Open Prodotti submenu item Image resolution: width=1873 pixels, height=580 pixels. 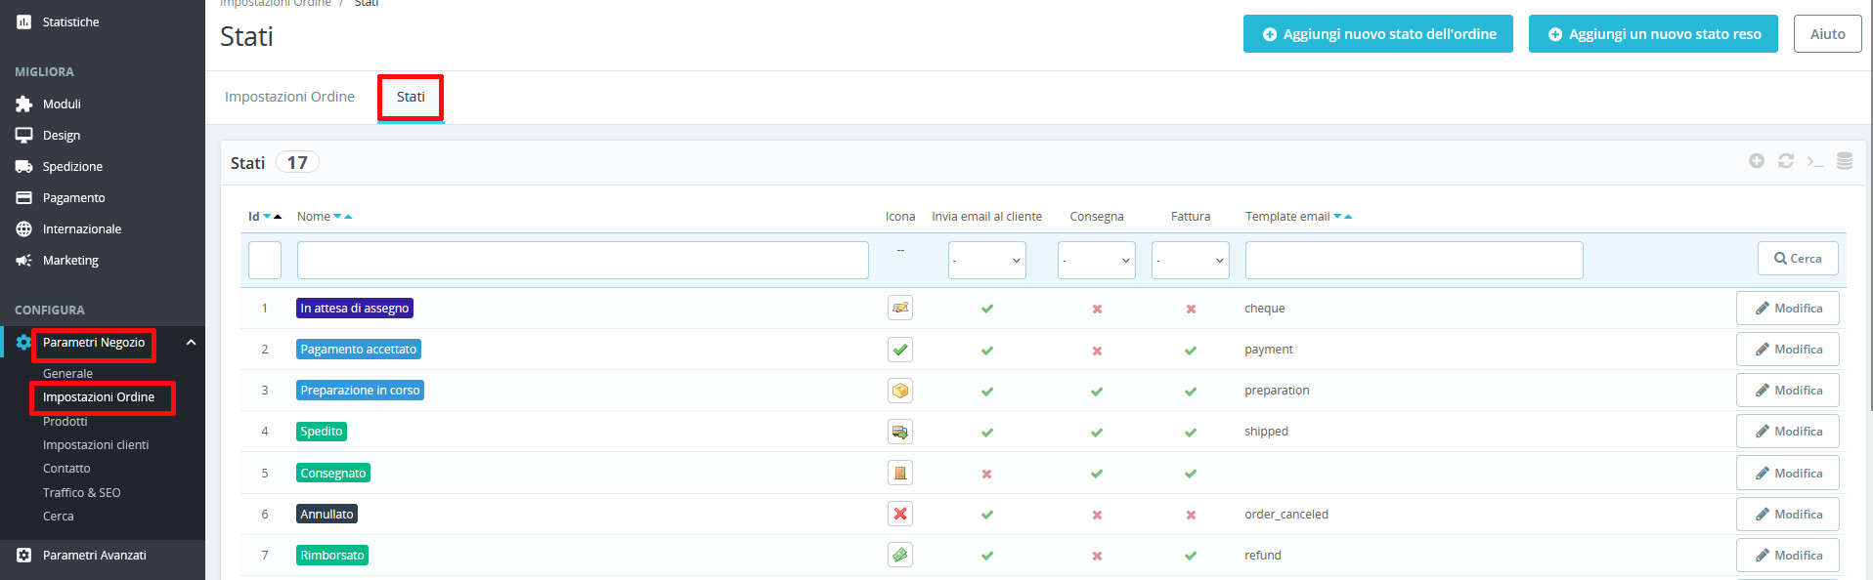[65, 421]
